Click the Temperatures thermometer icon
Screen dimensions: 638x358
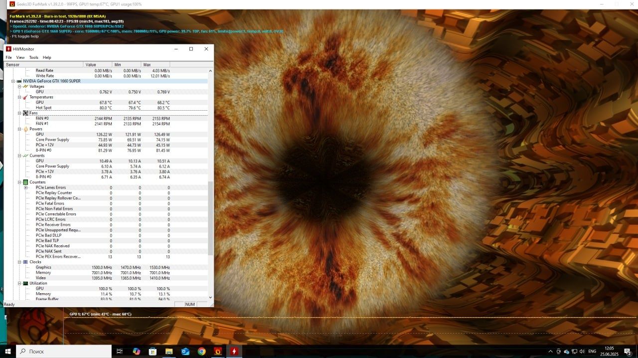[x=25, y=97]
